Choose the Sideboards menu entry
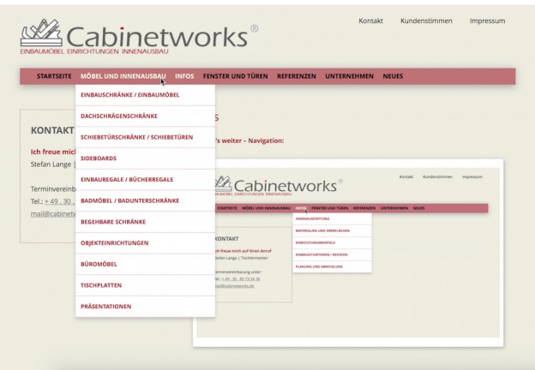535x370 pixels. (99, 158)
